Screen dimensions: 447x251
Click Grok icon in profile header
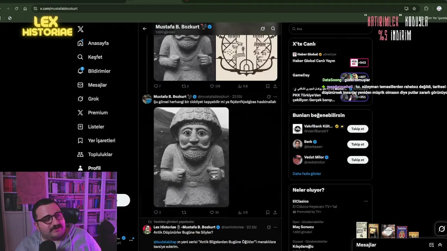263,29
